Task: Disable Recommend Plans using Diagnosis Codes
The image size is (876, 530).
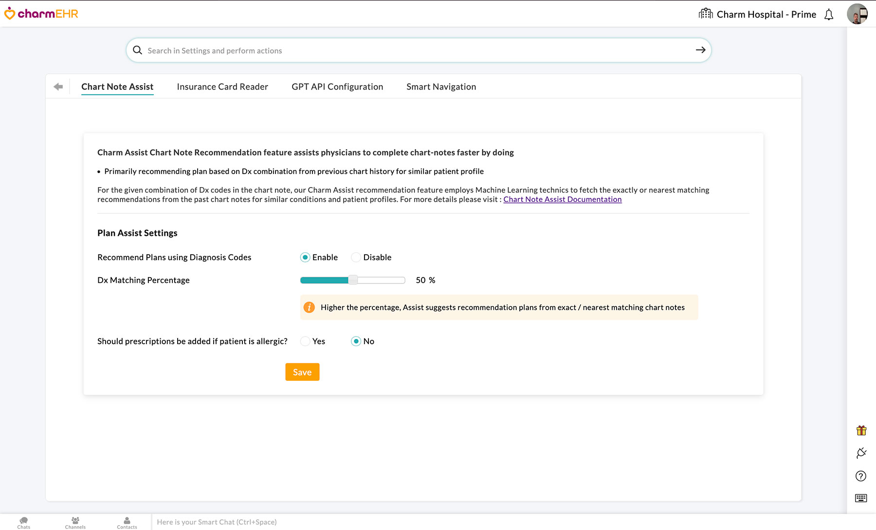Action: click(x=356, y=257)
